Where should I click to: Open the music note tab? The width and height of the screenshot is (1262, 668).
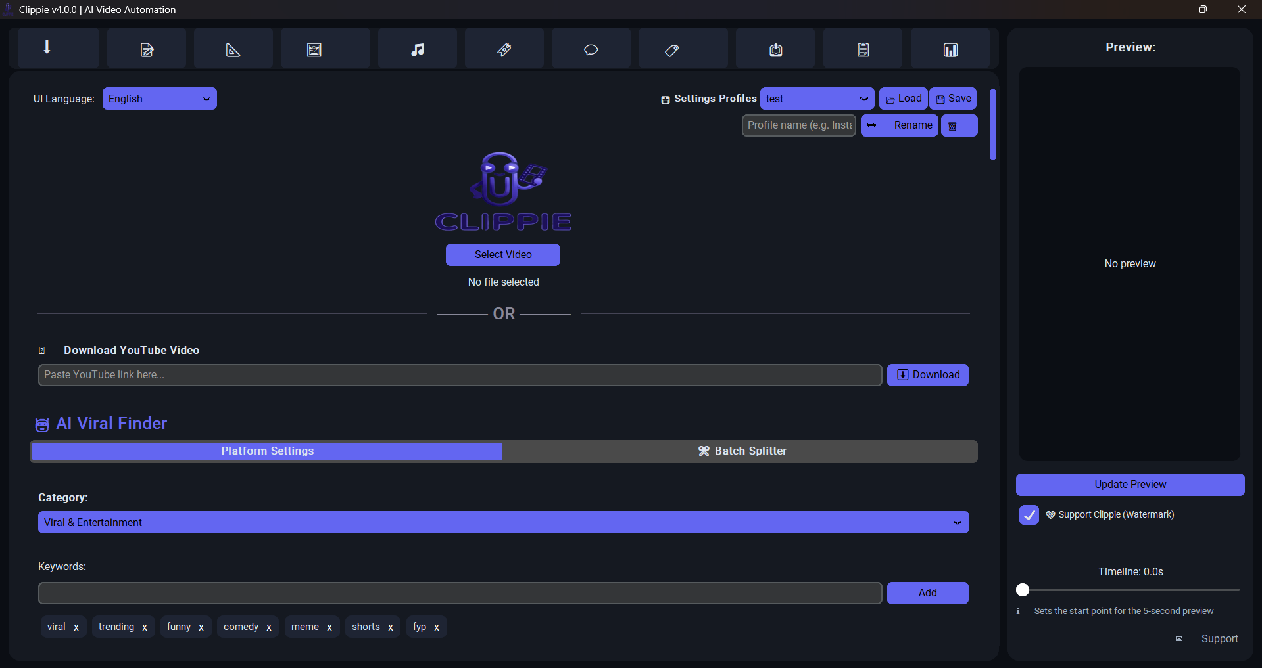[x=417, y=48]
